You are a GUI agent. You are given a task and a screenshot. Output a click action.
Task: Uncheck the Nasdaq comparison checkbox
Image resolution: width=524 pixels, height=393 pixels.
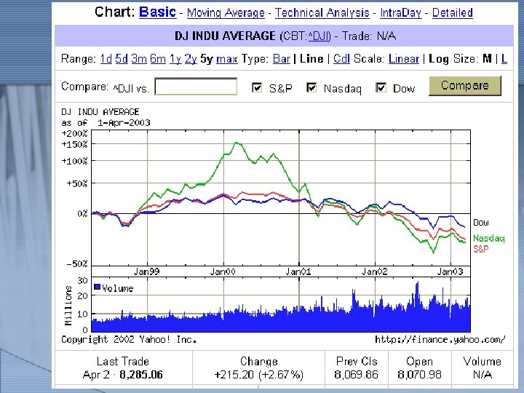(x=311, y=87)
